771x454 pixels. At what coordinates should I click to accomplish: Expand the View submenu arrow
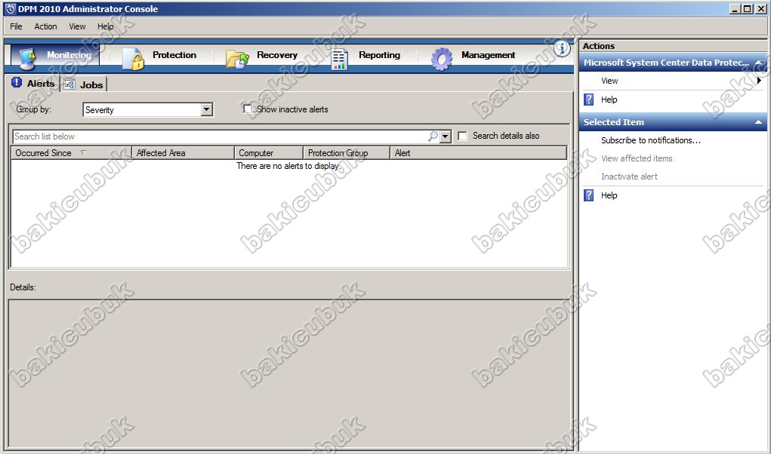pos(760,81)
